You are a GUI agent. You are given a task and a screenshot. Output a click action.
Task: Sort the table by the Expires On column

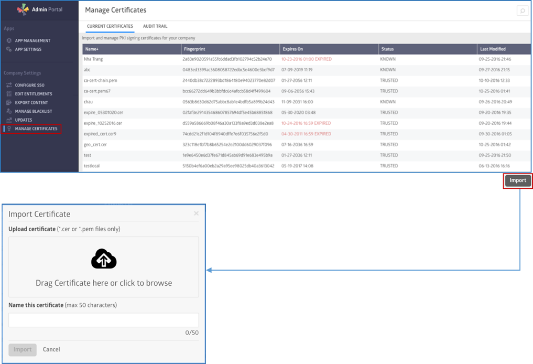pyautogui.click(x=293, y=49)
